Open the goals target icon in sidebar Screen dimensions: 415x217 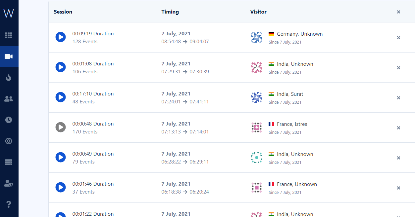coord(9,141)
